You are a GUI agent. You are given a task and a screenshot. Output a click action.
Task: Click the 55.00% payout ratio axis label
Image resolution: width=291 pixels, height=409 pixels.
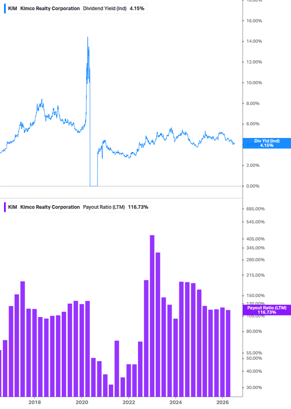(x=254, y=353)
